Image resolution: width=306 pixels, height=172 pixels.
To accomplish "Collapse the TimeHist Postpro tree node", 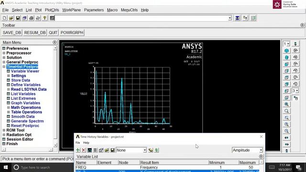I will coord(4,67).
